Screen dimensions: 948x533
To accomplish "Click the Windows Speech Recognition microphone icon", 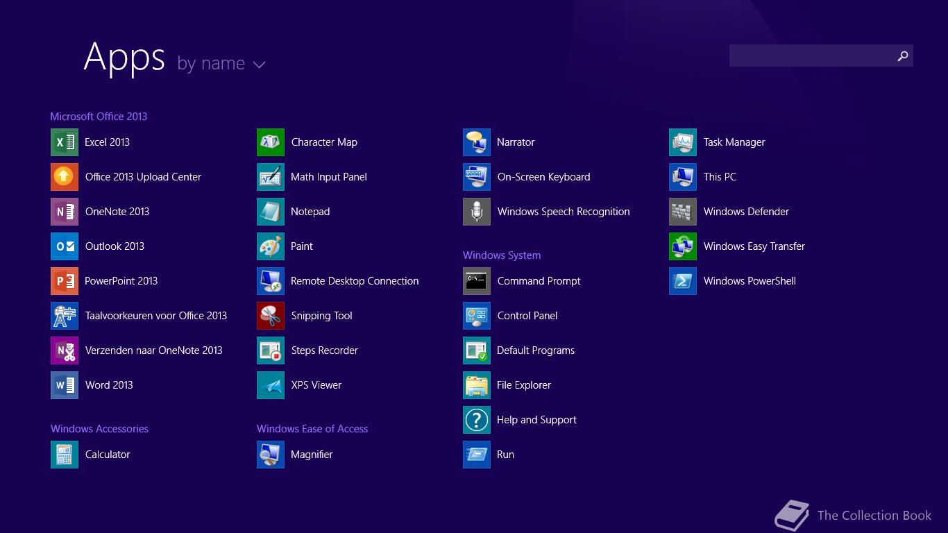I will [477, 212].
